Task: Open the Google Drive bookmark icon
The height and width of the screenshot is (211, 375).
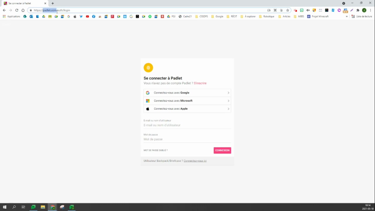Action: (44, 16)
